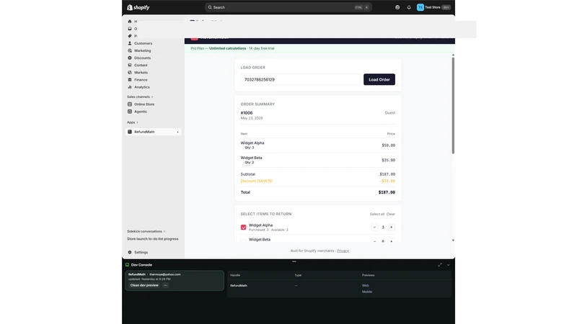Open Store launch to-do list progress
This screenshot has height=324, width=577.
click(153, 239)
